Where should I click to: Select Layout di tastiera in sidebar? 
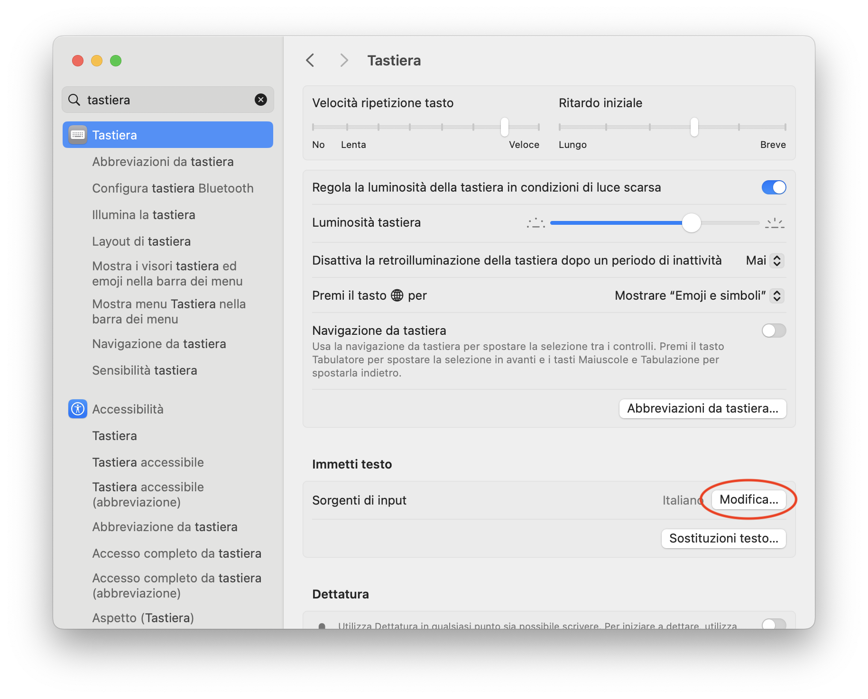point(141,241)
